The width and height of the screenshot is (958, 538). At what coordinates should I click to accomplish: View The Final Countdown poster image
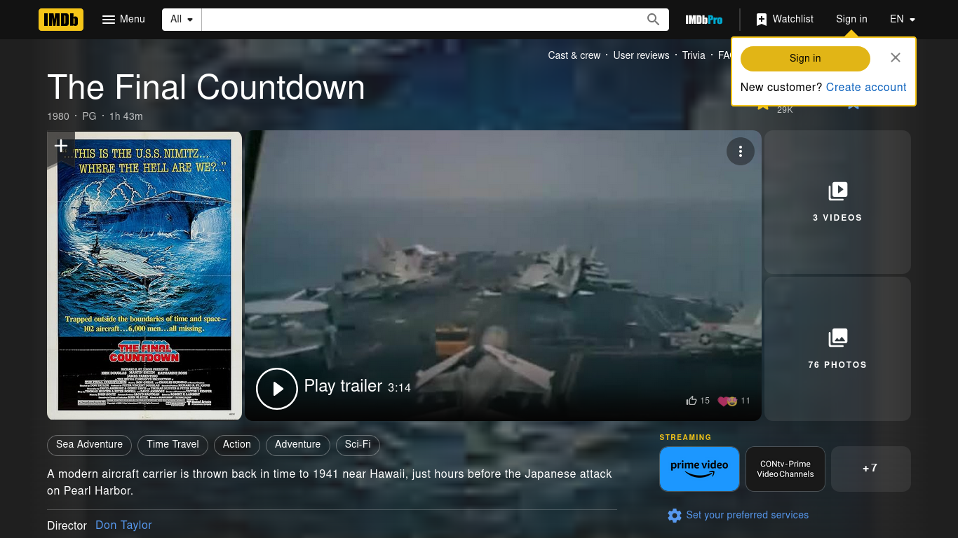[x=144, y=275]
